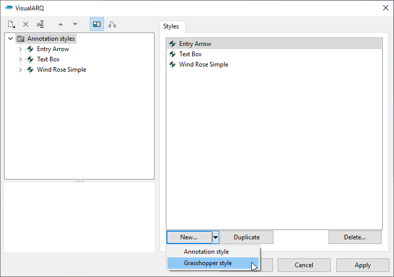This screenshot has height=277, width=394.
Task: Click the Move Down arrow icon
Action: click(75, 24)
